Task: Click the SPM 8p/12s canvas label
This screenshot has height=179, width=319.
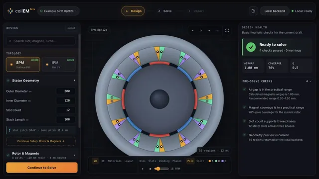Action: click(x=99, y=30)
